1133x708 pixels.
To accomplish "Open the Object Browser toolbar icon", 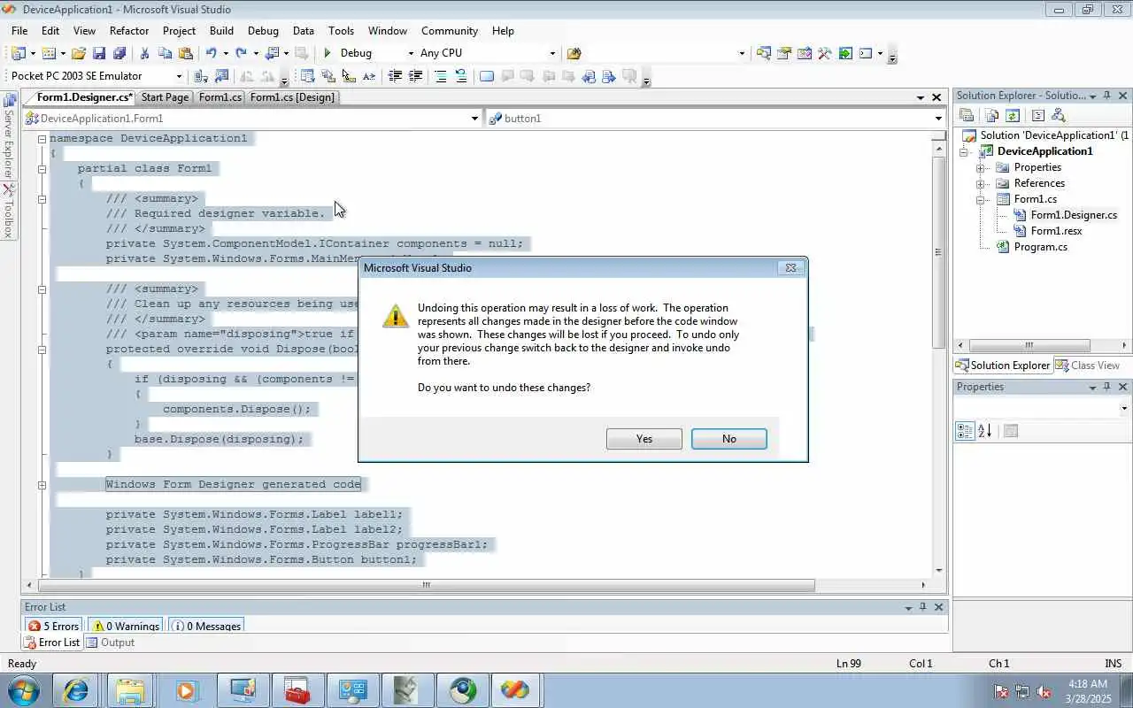I will point(805,53).
